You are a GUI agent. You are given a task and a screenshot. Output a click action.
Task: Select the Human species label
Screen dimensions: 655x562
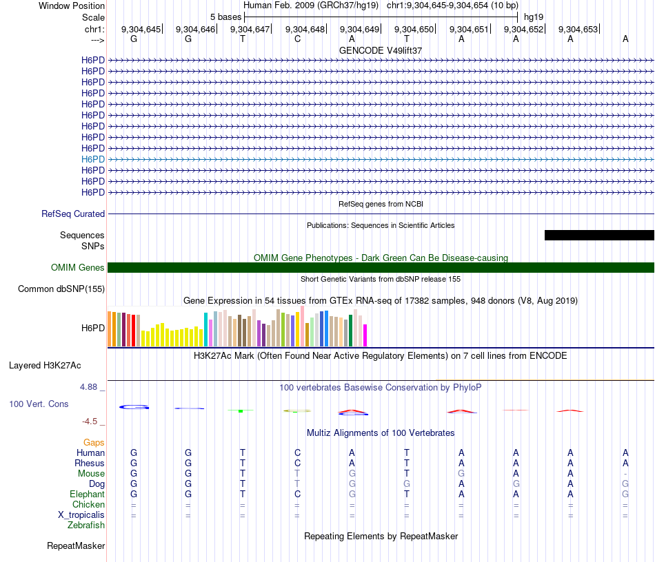click(x=90, y=452)
